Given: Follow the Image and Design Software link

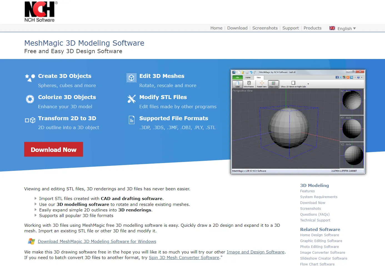Looking at the screenshot, I should tap(255, 252).
